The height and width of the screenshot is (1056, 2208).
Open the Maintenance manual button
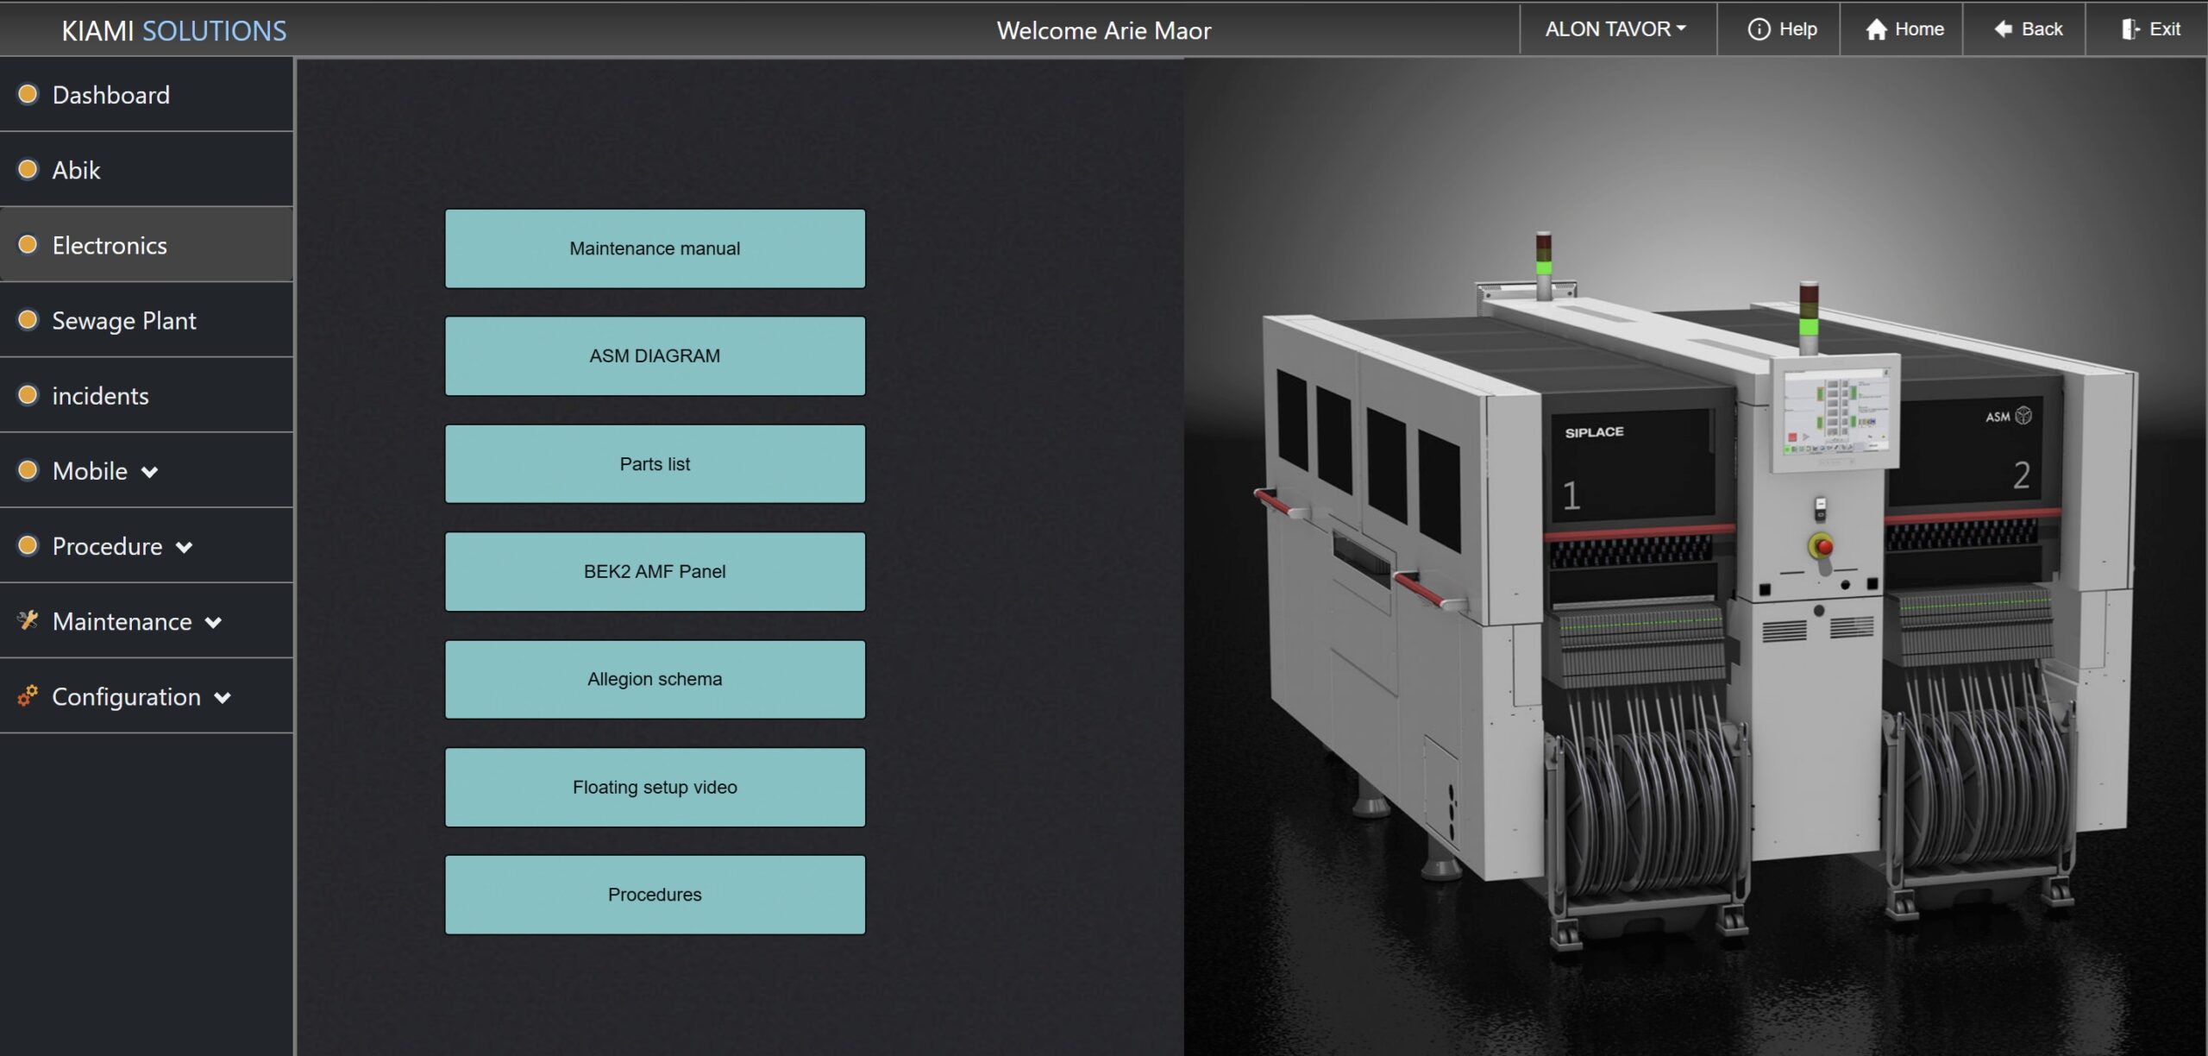click(x=655, y=248)
